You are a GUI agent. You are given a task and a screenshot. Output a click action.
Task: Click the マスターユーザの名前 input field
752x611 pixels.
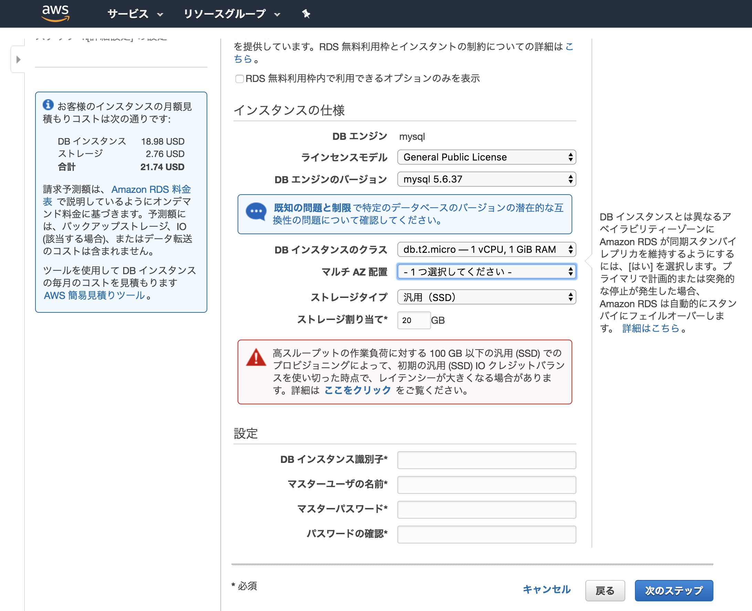click(x=486, y=485)
